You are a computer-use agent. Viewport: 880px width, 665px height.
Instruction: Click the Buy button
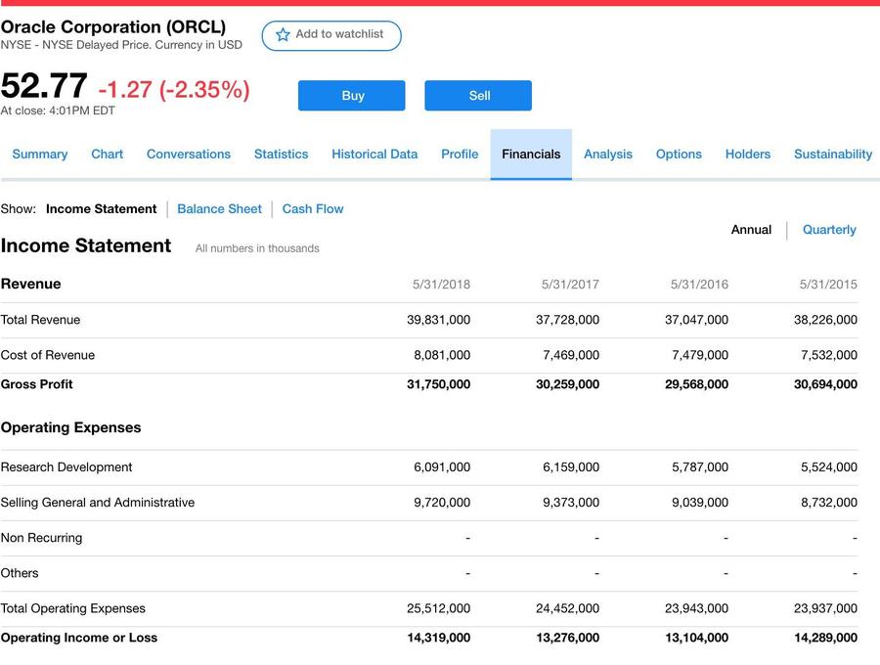click(351, 96)
